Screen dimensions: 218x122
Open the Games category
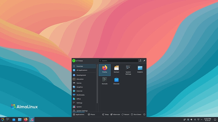point(84,83)
